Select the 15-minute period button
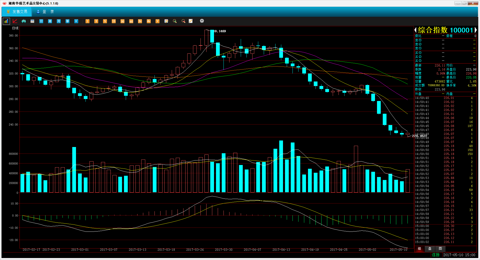 click(x=114, y=21)
